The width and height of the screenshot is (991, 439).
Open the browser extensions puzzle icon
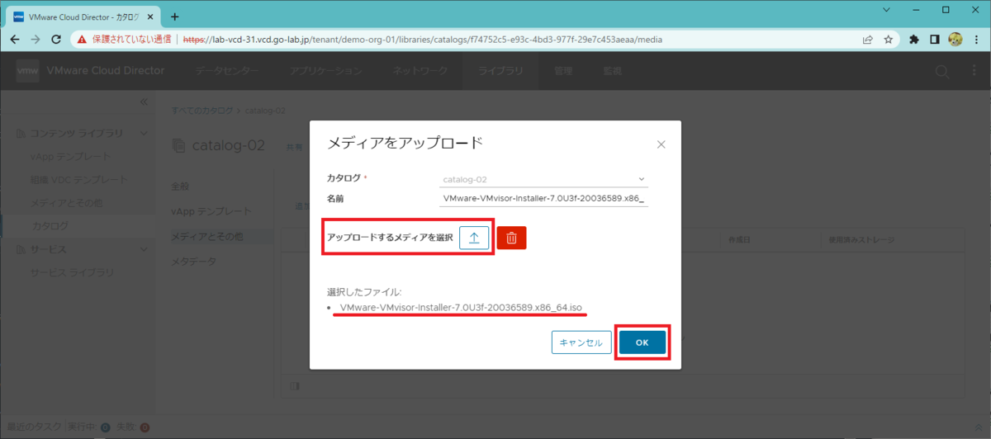click(x=914, y=39)
